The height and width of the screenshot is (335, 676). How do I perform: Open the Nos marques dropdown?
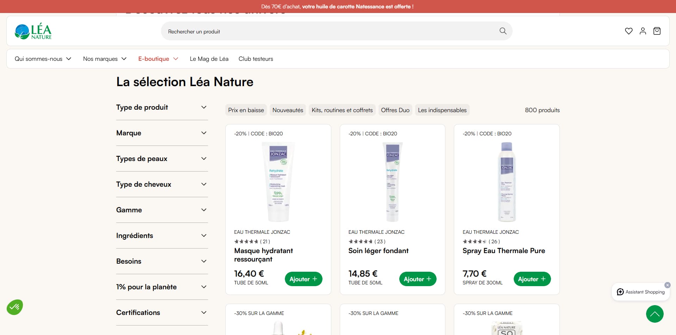(x=105, y=59)
